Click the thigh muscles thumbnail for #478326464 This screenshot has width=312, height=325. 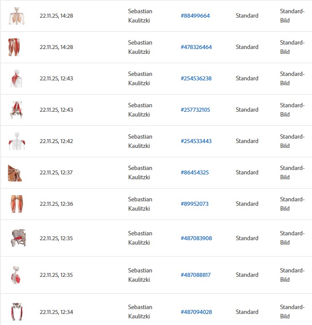[14, 47]
